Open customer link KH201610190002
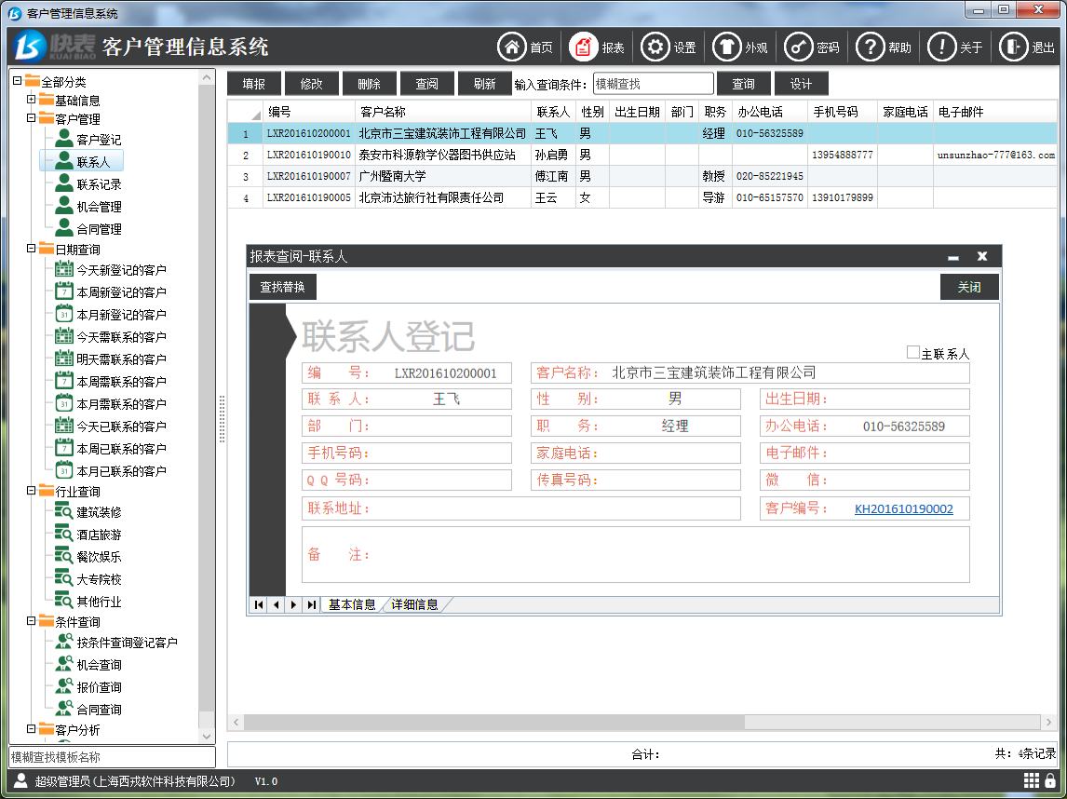The width and height of the screenshot is (1067, 799). click(x=903, y=509)
